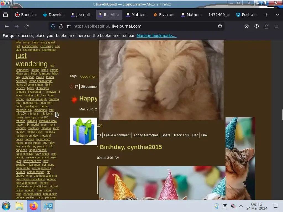Screen dimensions: 283x212
Task: Open the lemon pecan bread tag
Action: [x=40, y=81]
